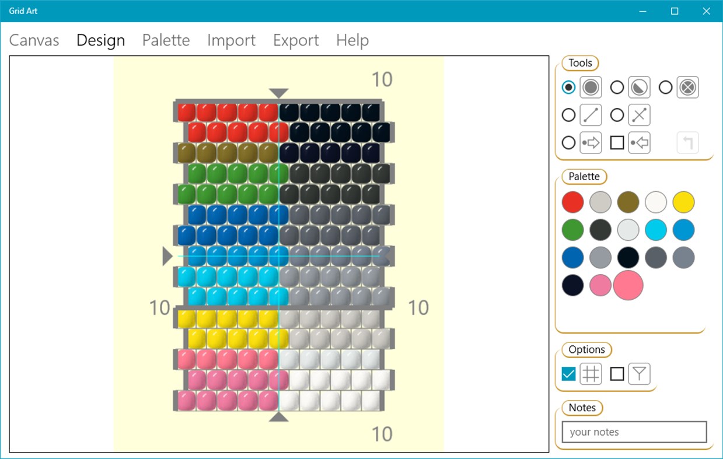Click inside the your notes input field
Viewport: 723px width, 459px height.
coord(633,432)
